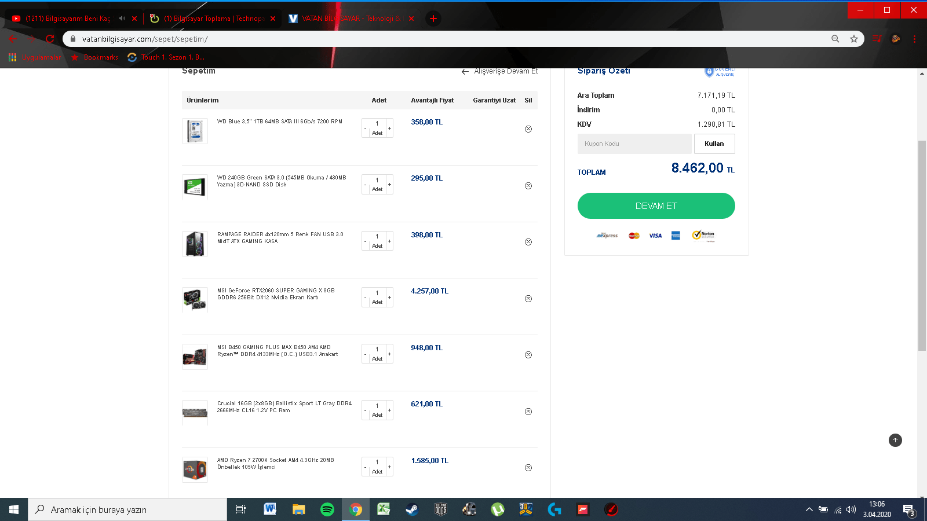Decrease quantity of Crucial 16GB Ballistix RAM

pos(365,410)
